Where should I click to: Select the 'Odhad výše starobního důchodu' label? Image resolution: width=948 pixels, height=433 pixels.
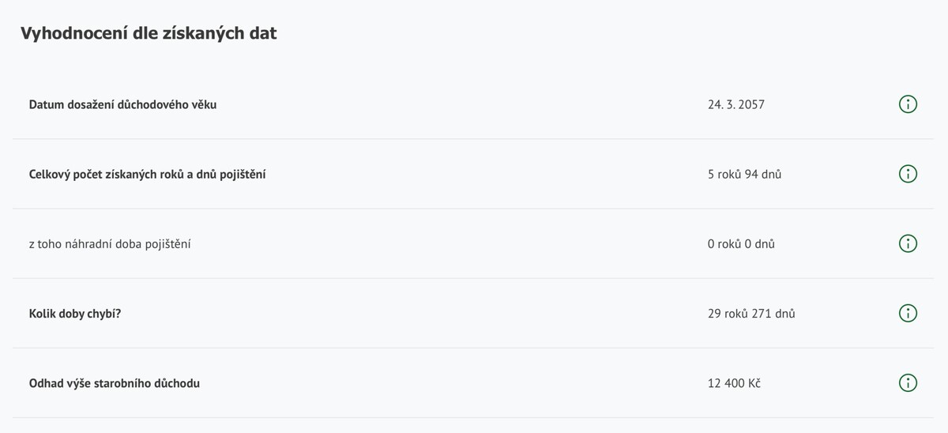point(114,383)
